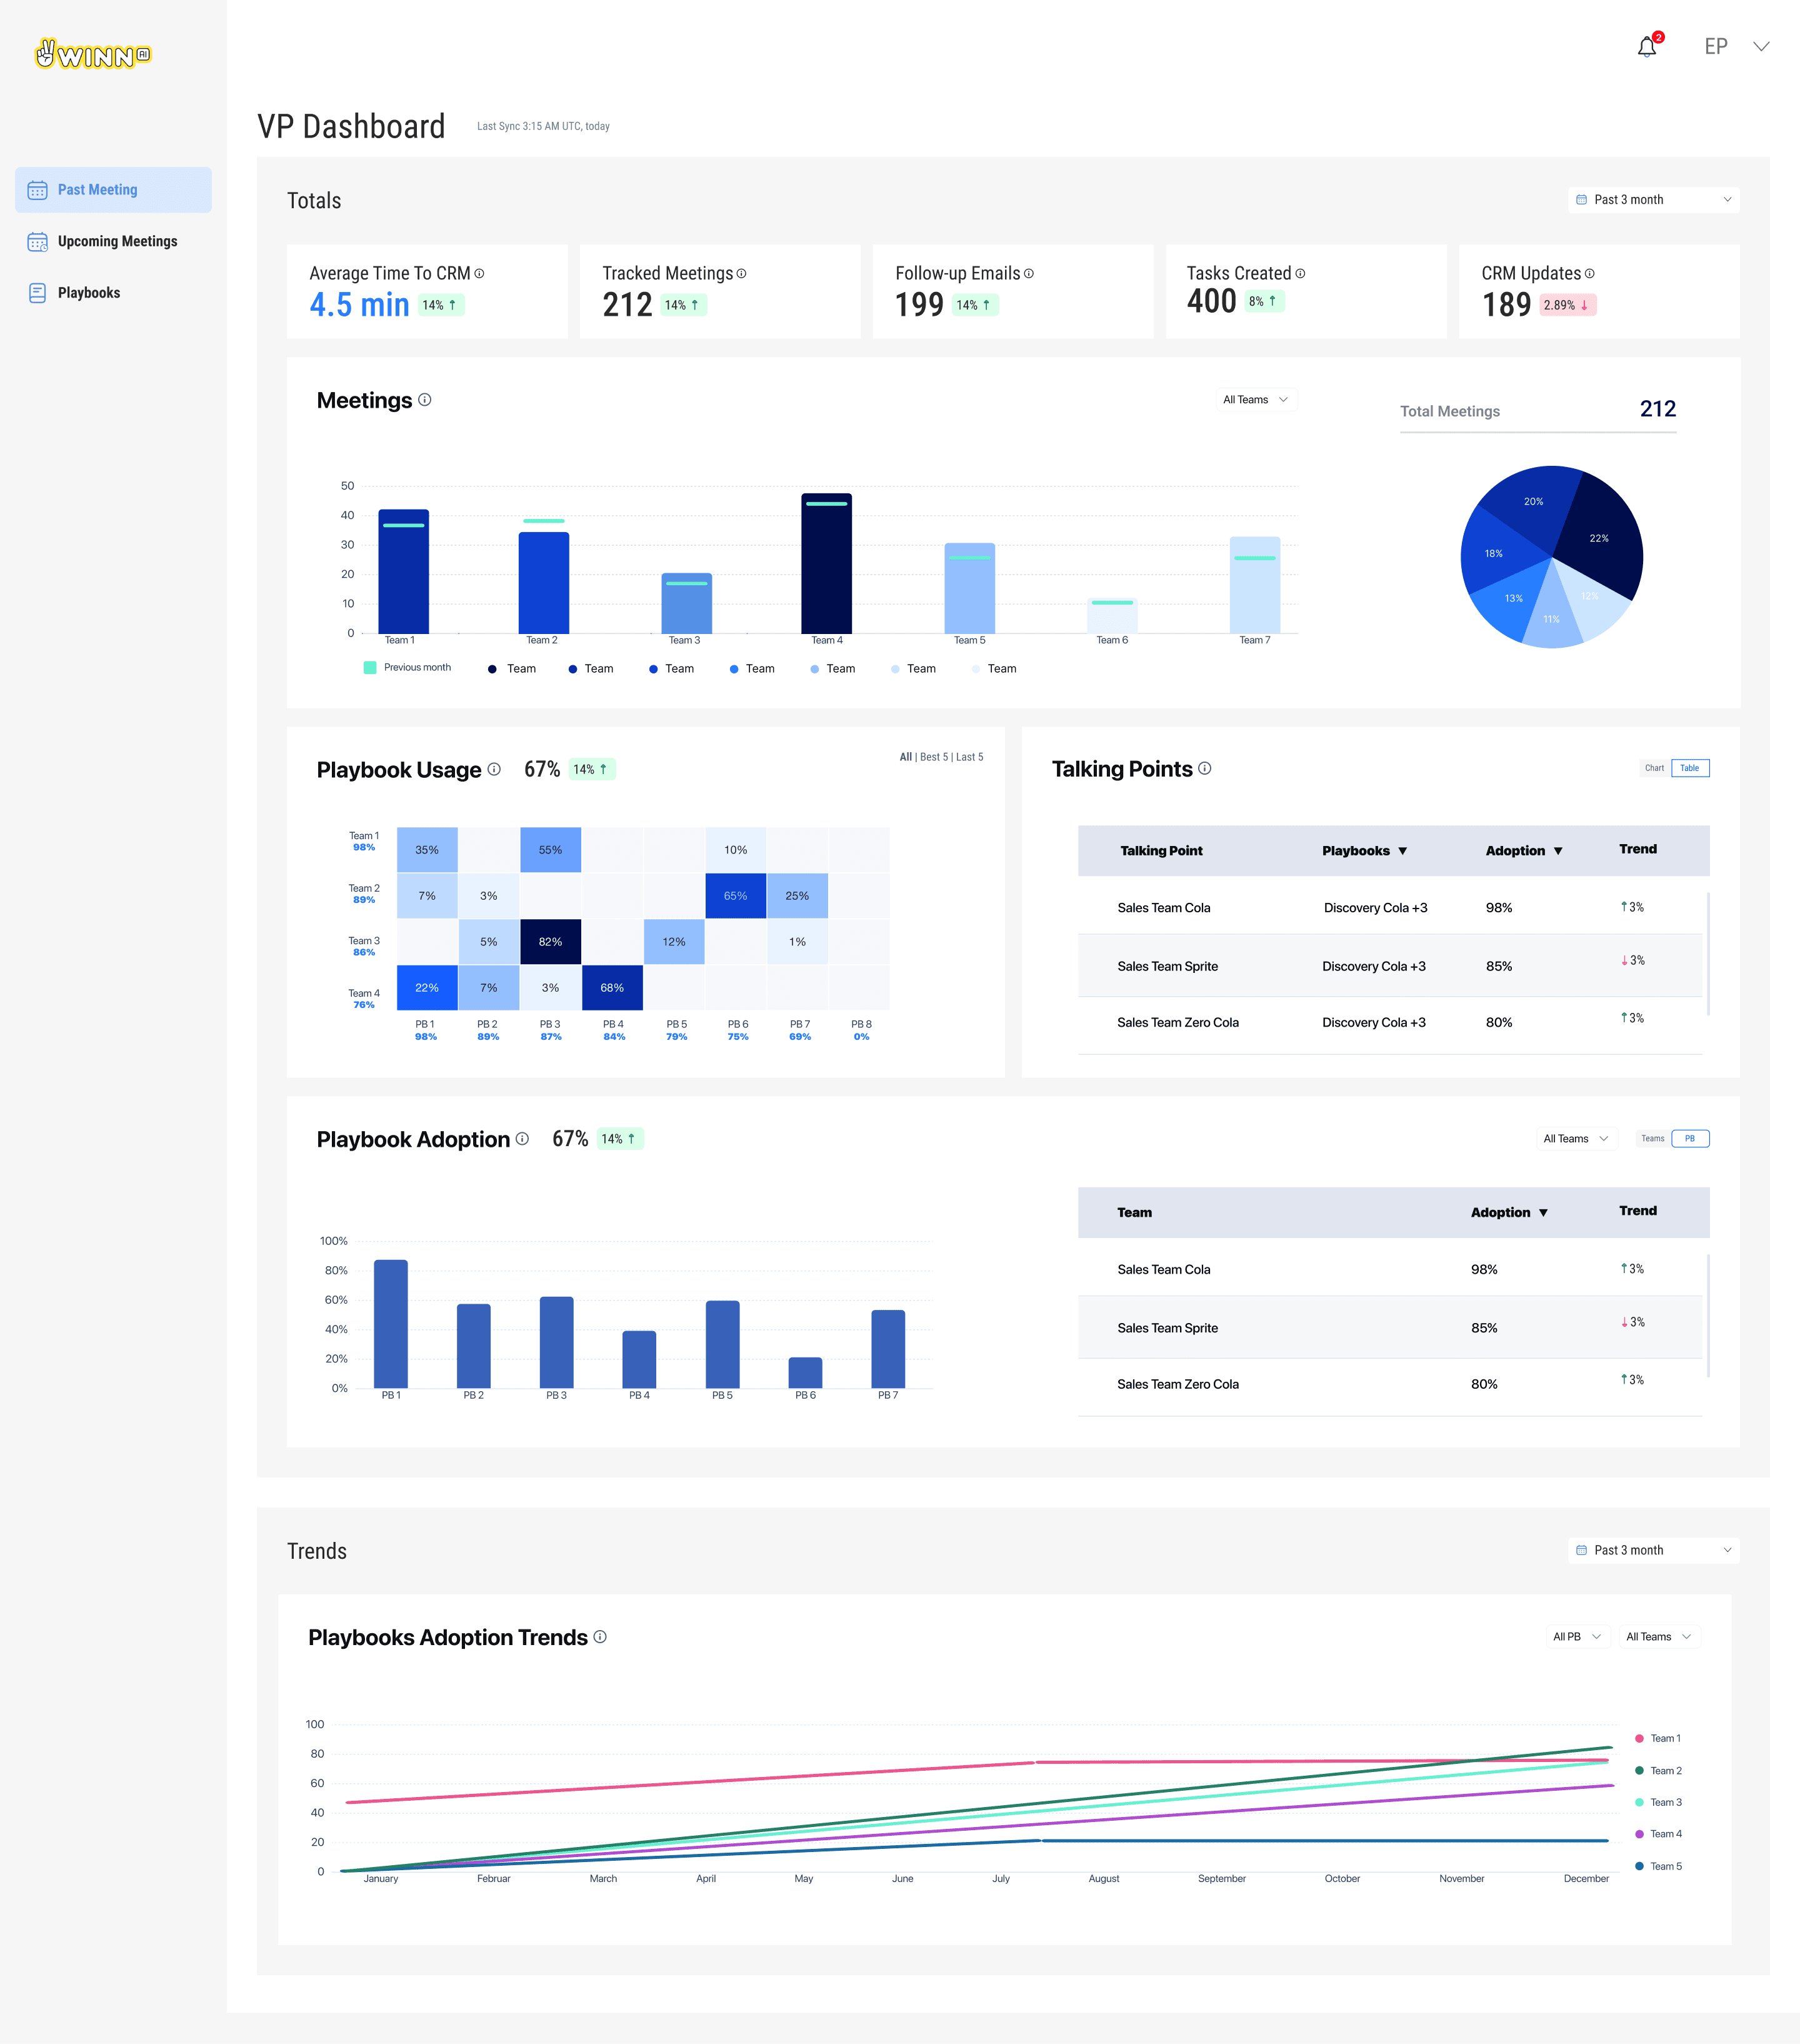
Task: Click info icon next to CRM Updates
Action: coord(1589,273)
